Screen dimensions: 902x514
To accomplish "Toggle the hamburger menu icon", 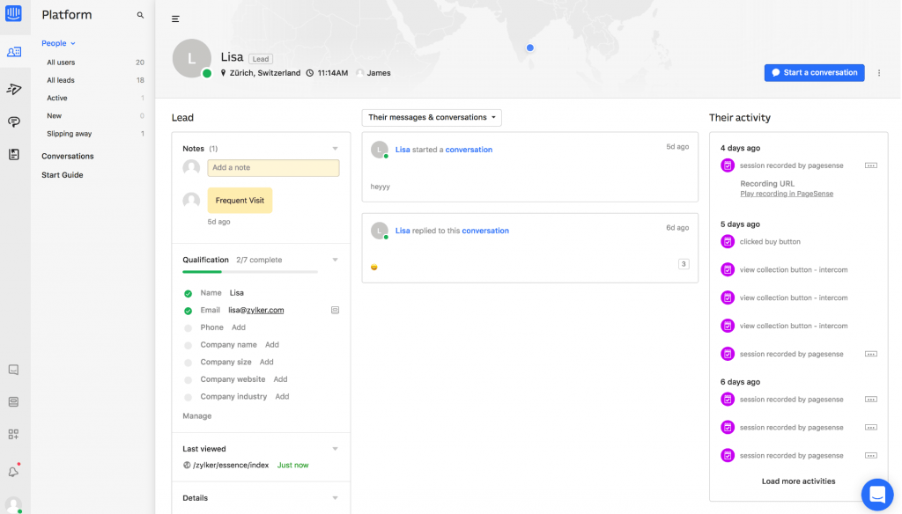I will pyautogui.click(x=175, y=19).
